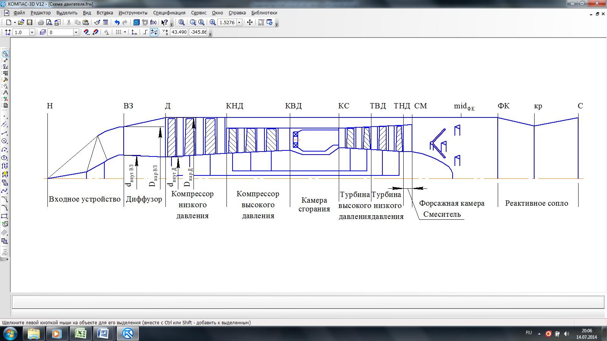Click the X coordinate field 43.490
This screenshot has width=607, height=341.
[x=179, y=32]
